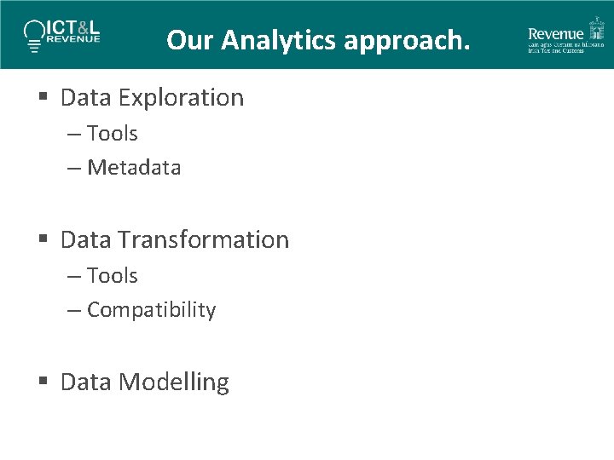Click the dash before Metadata
The image size is (614, 460).
tap(74, 168)
